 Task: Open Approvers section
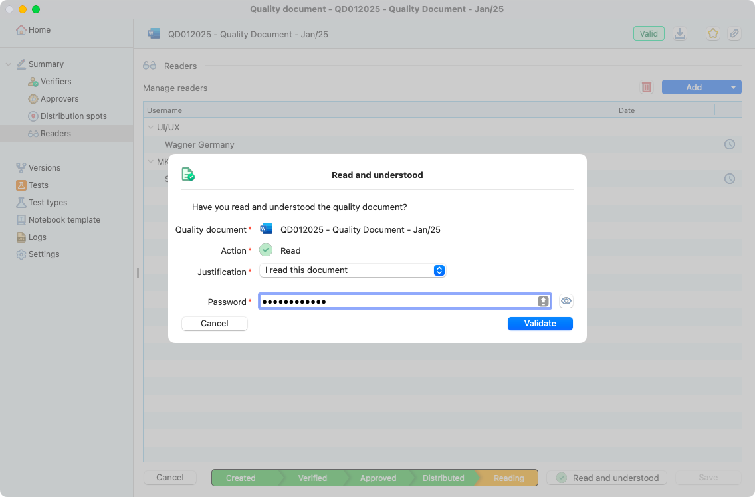click(59, 99)
